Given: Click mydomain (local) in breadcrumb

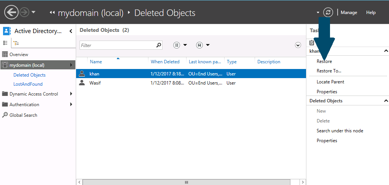Looking at the screenshot, I should (x=91, y=13).
